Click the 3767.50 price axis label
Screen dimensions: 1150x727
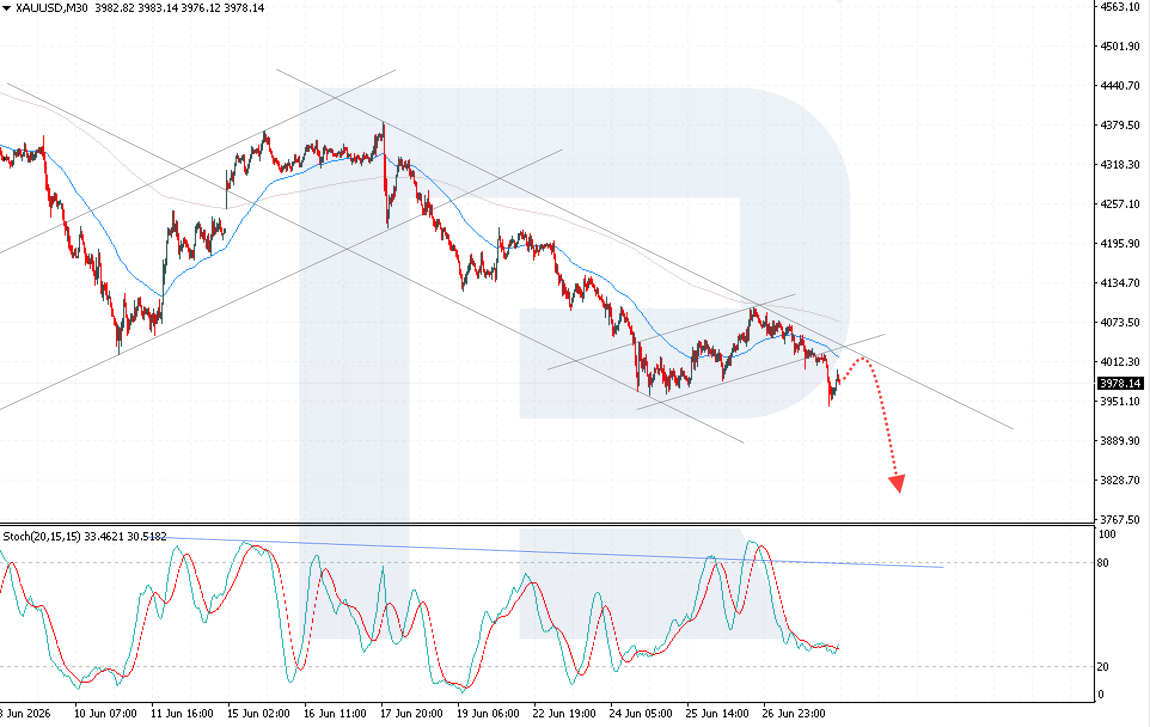[x=1120, y=520]
